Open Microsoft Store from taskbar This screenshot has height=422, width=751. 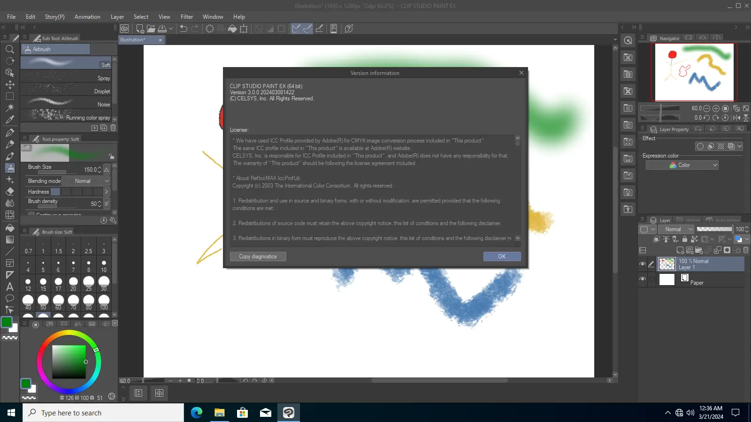click(242, 413)
